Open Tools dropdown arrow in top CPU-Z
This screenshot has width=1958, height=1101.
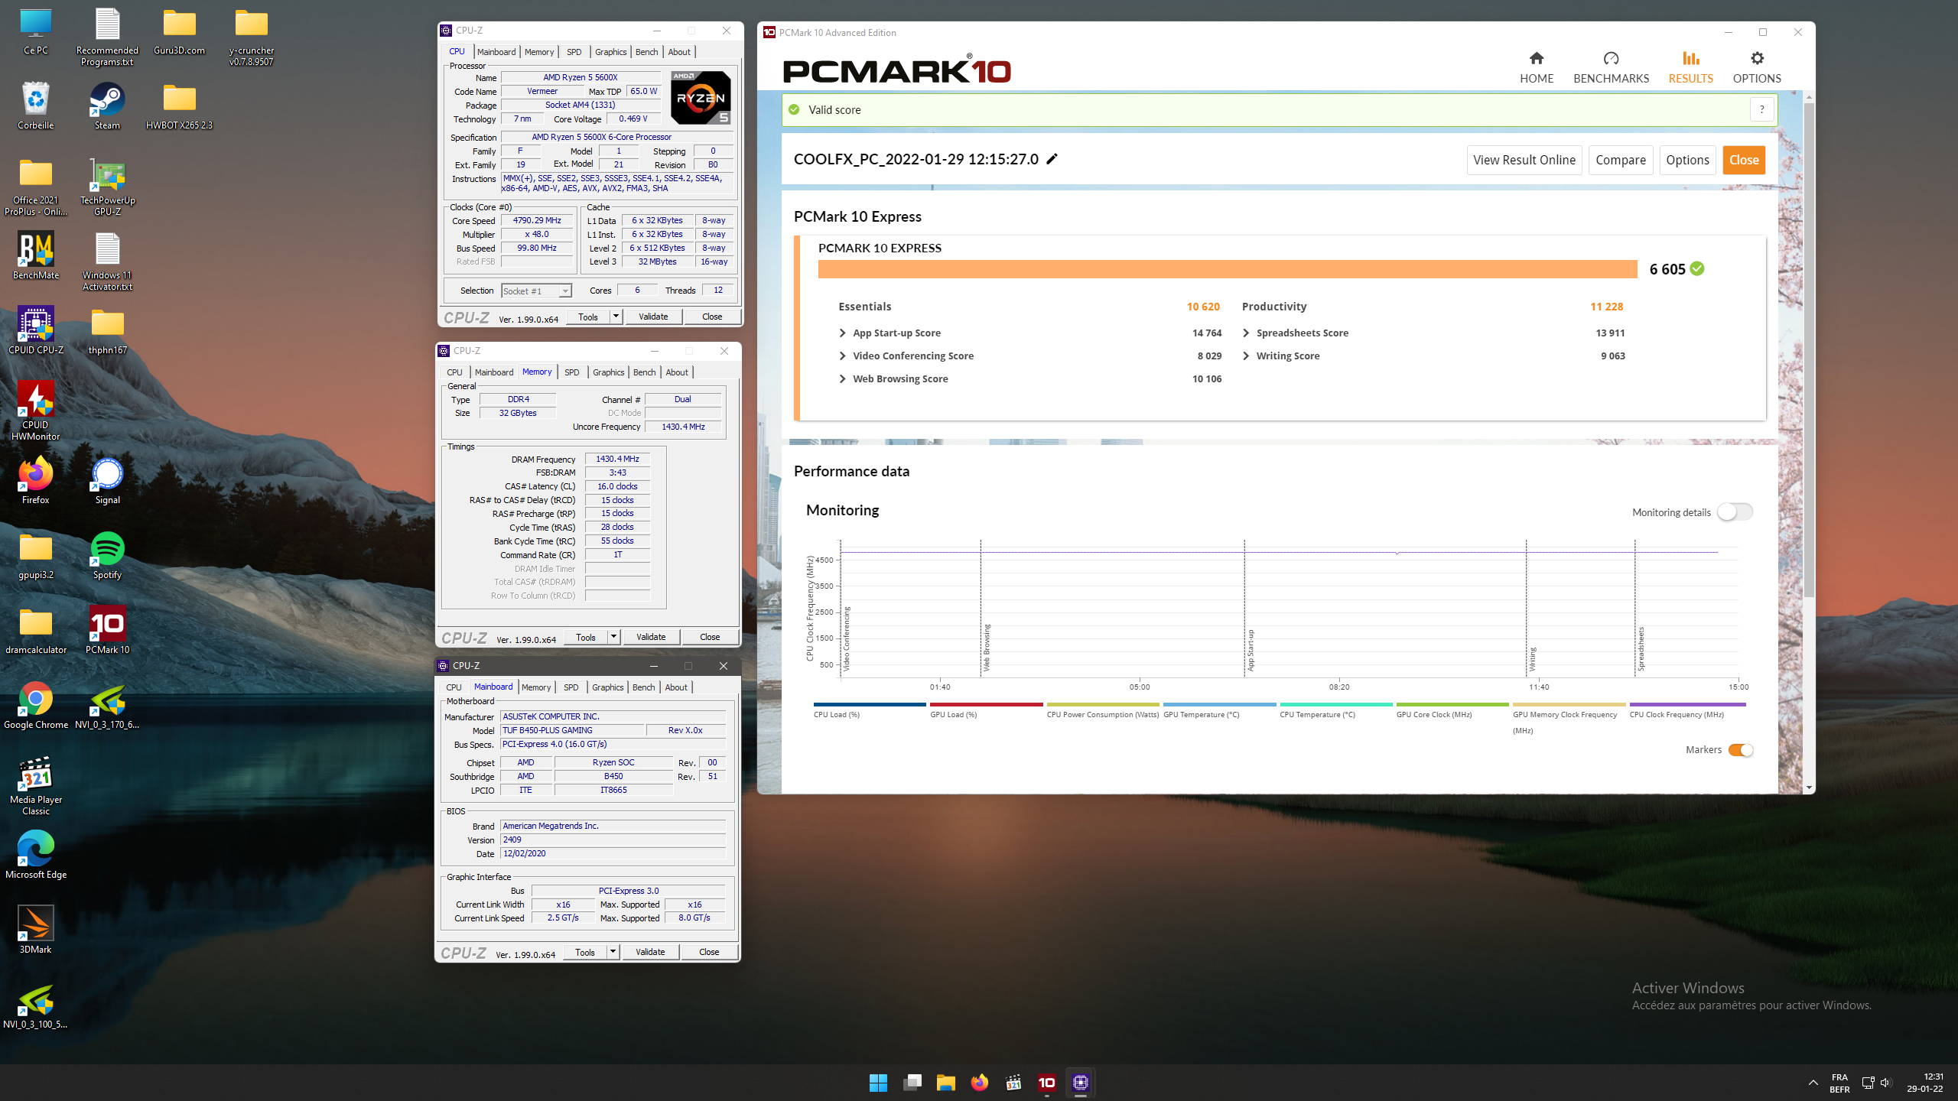[x=616, y=317]
